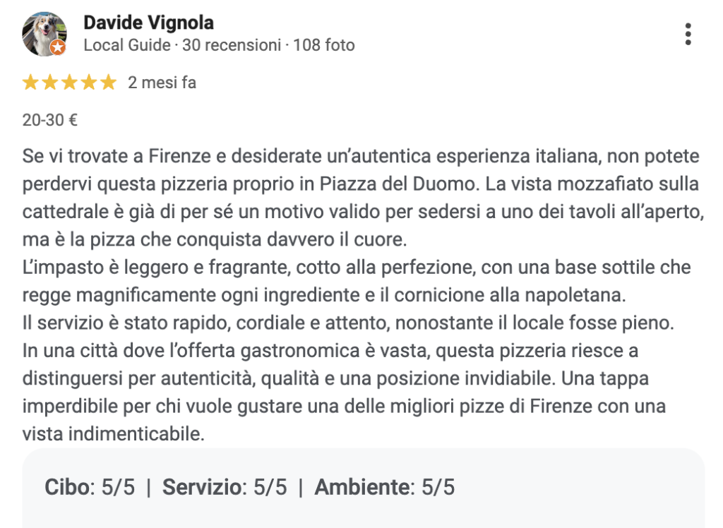The image size is (723, 528).
Task: Click the Cibo 5/5 rating
Action: pos(90,487)
